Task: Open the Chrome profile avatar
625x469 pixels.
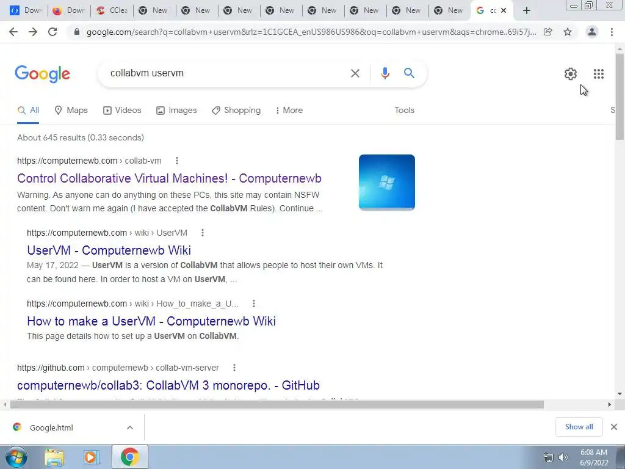Action: click(592, 32)
